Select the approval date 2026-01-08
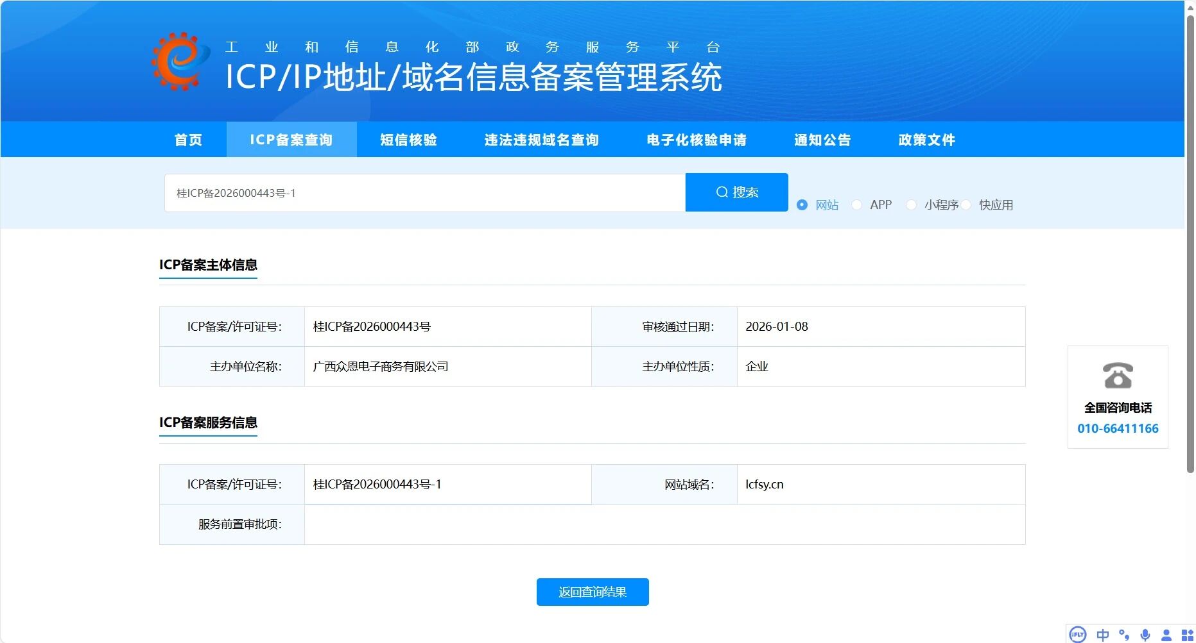 777,327
